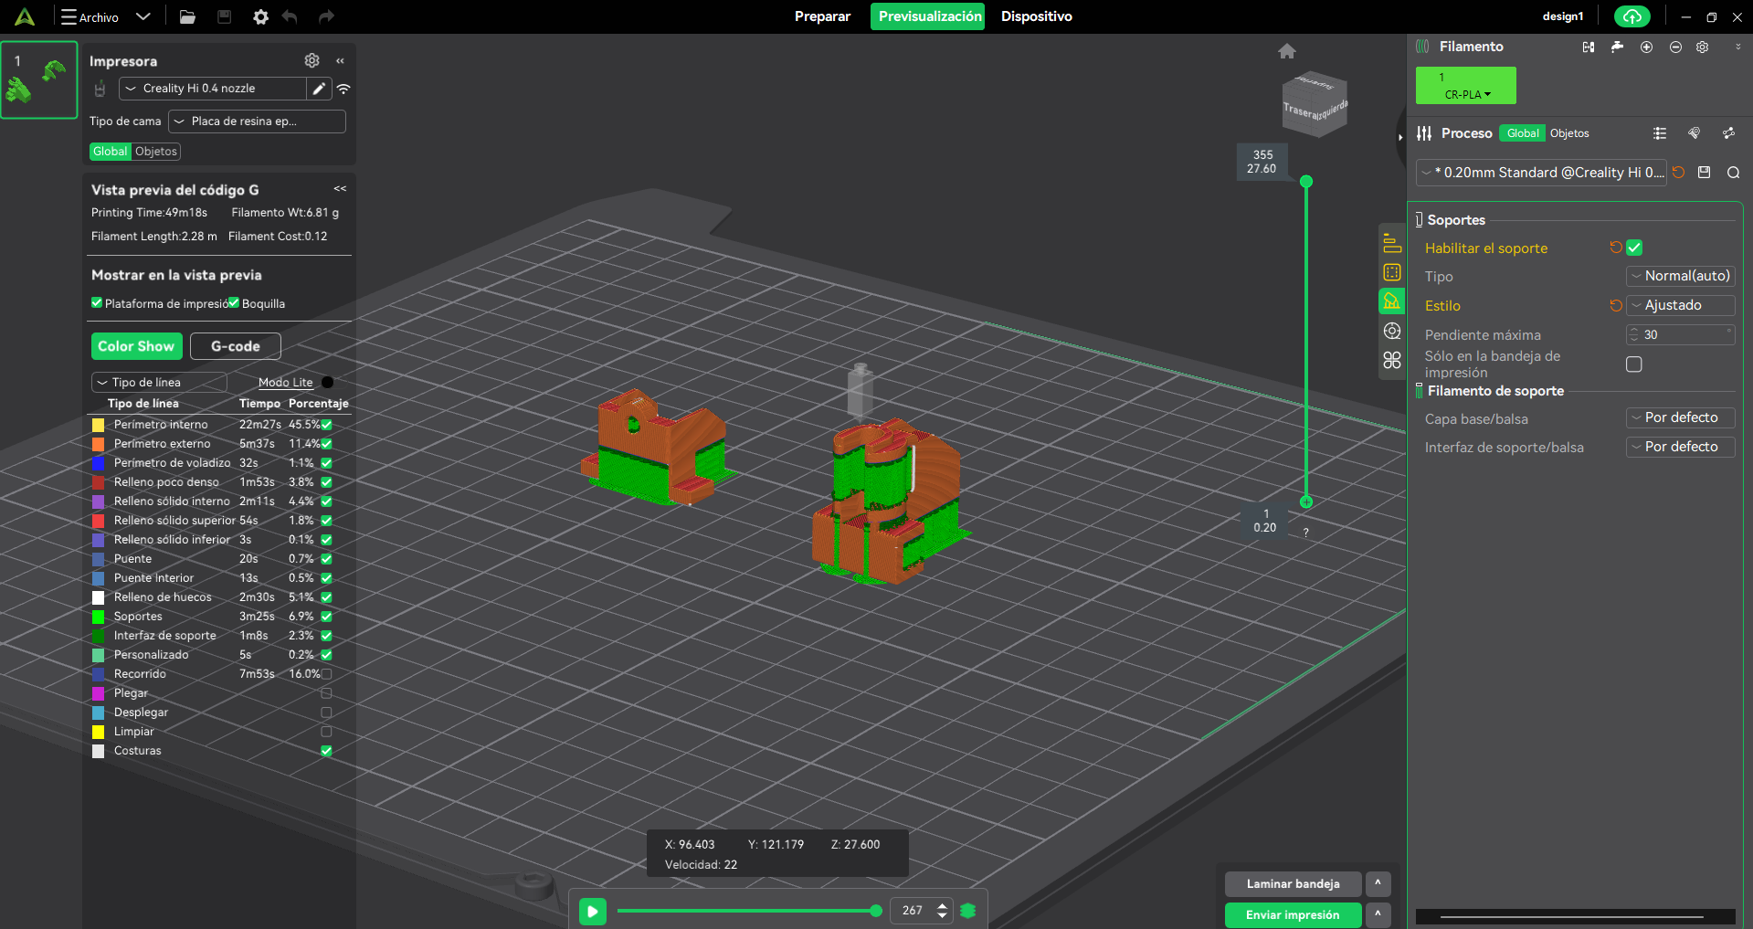
Task: Open the Tipo de cama dropdown
Action: point(257,121)
